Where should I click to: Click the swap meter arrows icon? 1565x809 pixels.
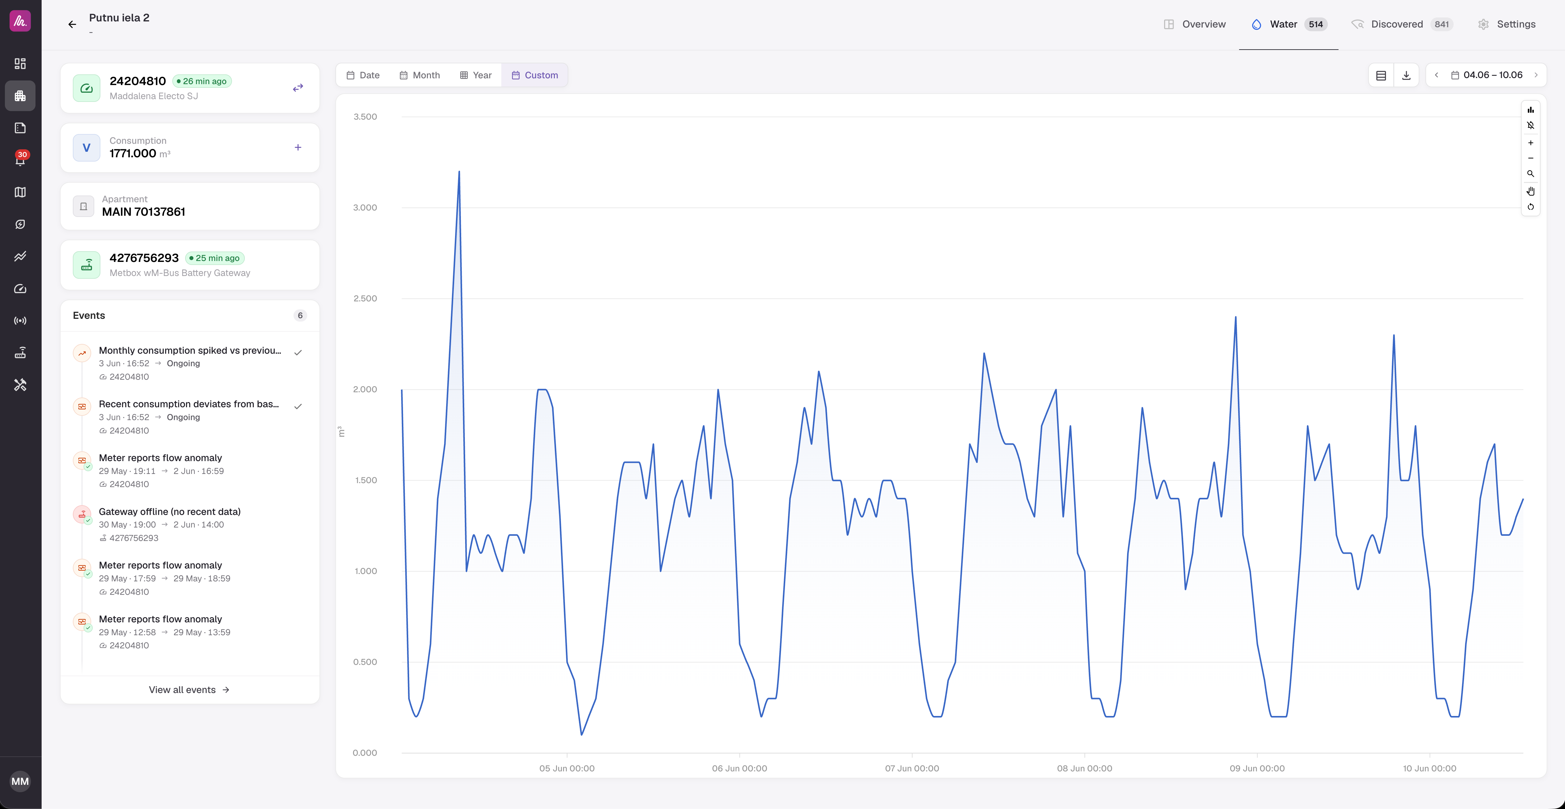click(298, 88)
